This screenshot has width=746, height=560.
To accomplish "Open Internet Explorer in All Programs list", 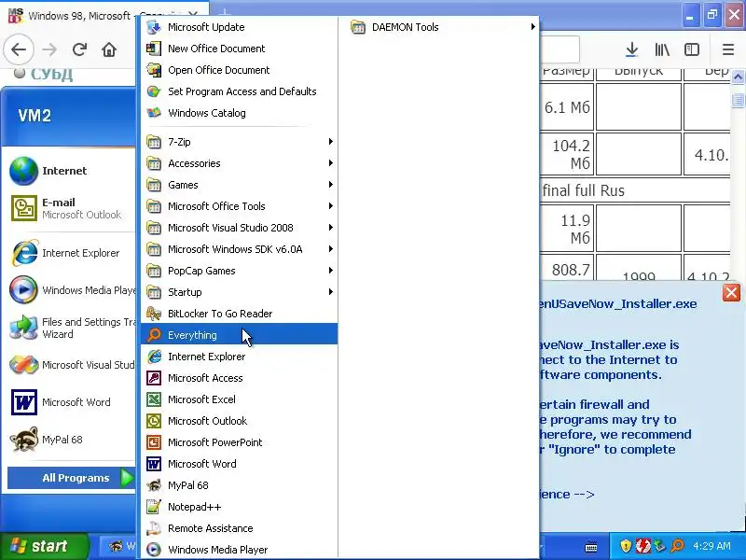I will click(240, 357).
